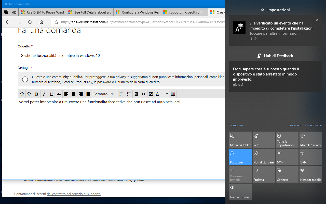Image resolution: width=326 pixels, height=204 pixels.
Task: Click the set tabs aside icon
Action: (x=15, y=12)
